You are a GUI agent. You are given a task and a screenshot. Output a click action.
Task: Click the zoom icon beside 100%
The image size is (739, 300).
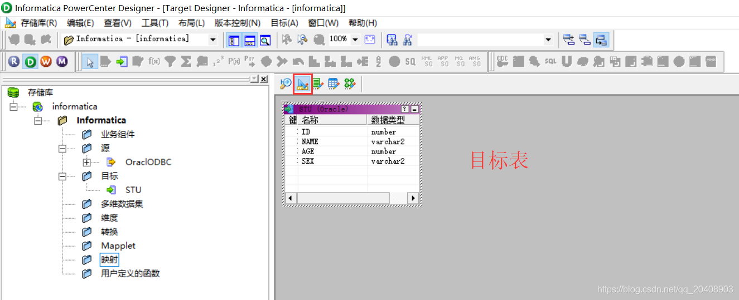tap(319, 40)
